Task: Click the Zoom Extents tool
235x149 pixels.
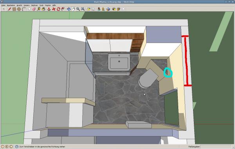Action: 83,9
